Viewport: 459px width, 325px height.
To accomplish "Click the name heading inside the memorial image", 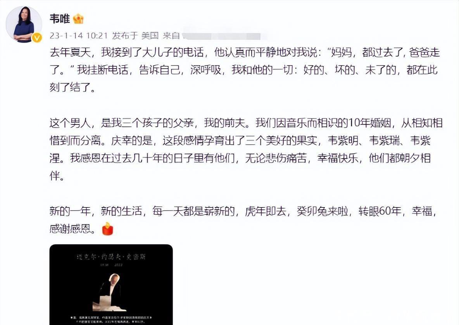I will tap(111, 257).
